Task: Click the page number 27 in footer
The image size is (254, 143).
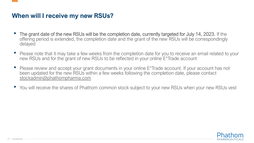Action: pyautogui.click(x=9, y=139)
